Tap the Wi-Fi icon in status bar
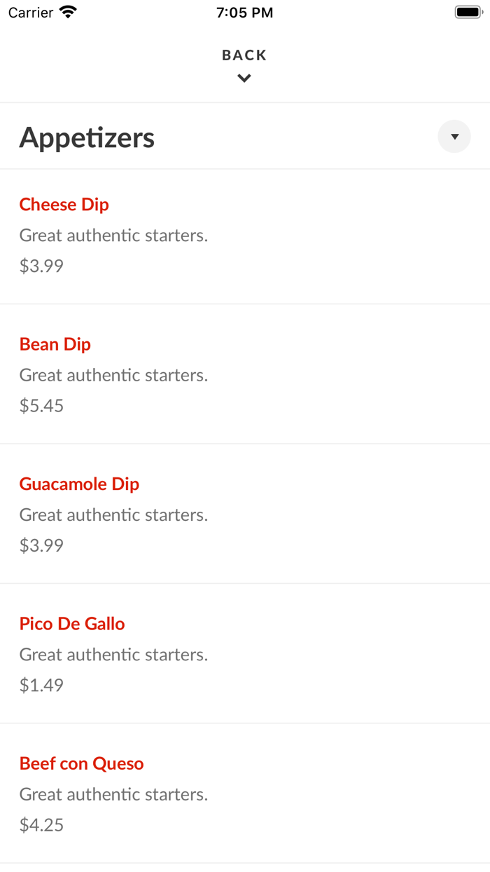This screenshot has height=872, width=490. click(x=66, y=11)
